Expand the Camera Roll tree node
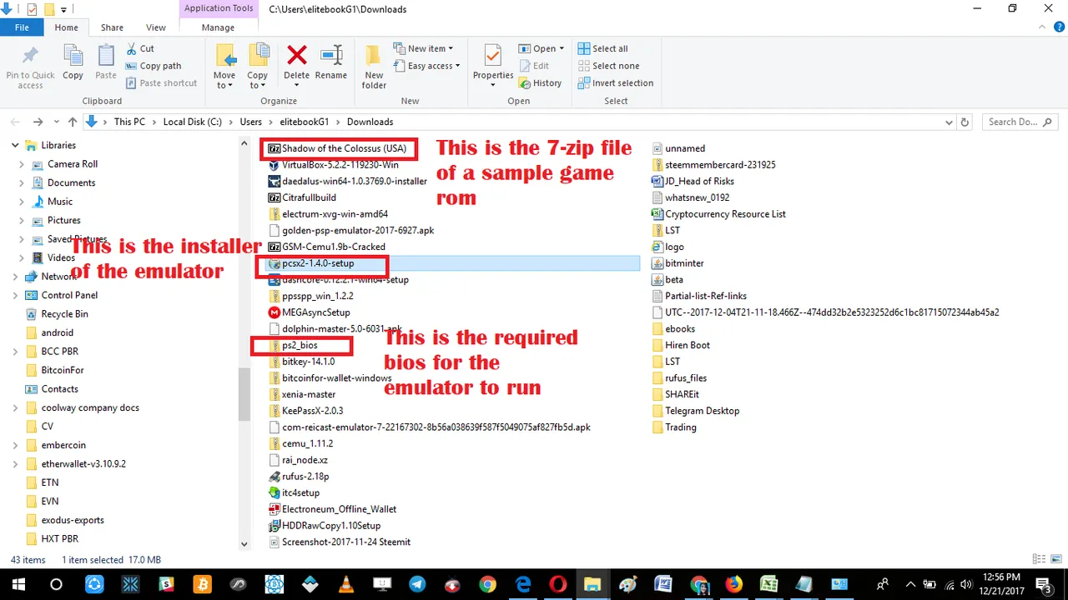This screenshot has height=600, width=1068. pos(23,164)
